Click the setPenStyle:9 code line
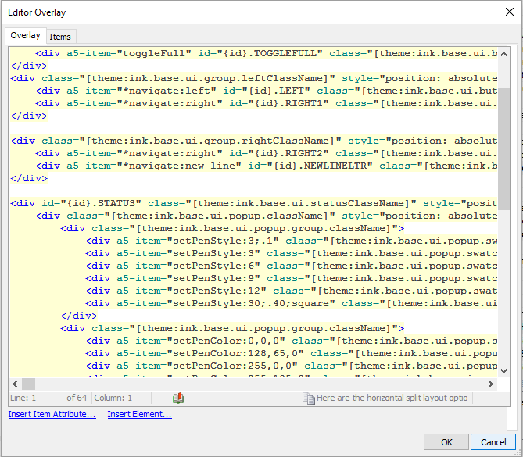 click(x=291, y=278)
